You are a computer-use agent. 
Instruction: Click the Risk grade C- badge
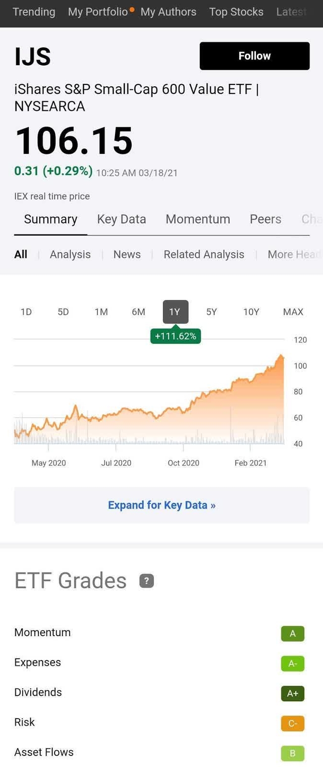(x=293, y=723)
